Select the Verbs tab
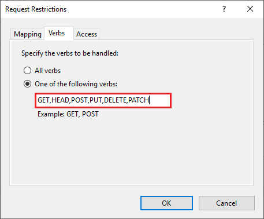Screen dimensions: 264x219 (57, 33)
